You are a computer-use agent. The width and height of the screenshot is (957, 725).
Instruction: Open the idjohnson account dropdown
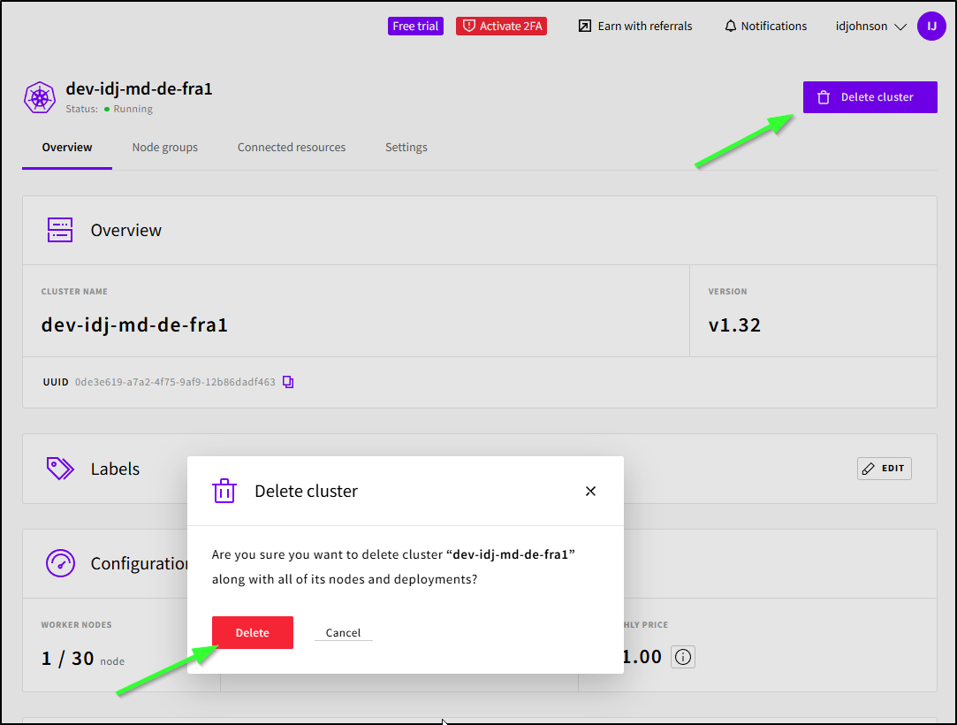click(870, 27)
